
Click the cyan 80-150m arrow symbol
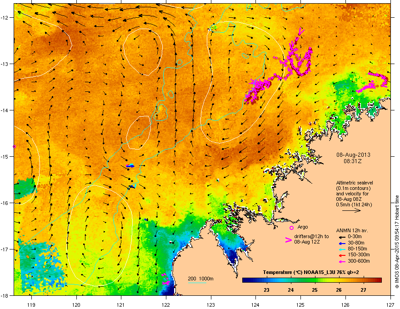pos(341,249)
